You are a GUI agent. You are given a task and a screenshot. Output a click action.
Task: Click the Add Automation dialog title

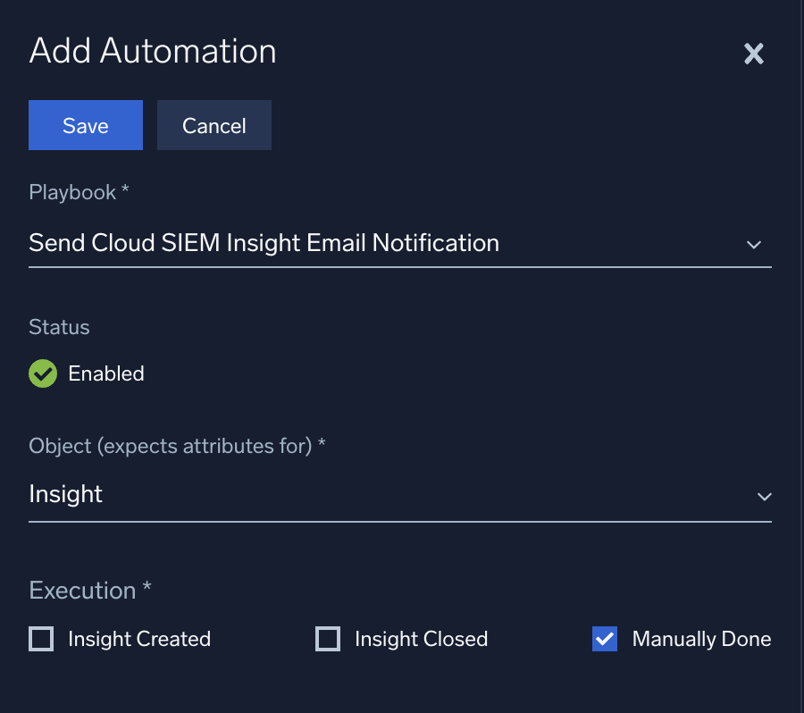(x=151, y=51)
